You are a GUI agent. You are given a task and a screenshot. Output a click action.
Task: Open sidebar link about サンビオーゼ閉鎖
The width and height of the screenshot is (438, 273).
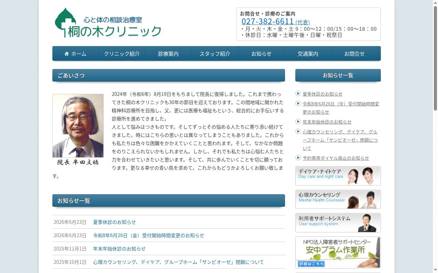coord(340,140)
